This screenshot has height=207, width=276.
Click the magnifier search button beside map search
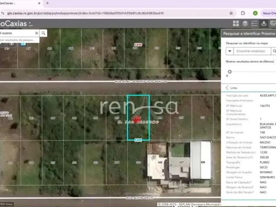(x=44, y=33)
